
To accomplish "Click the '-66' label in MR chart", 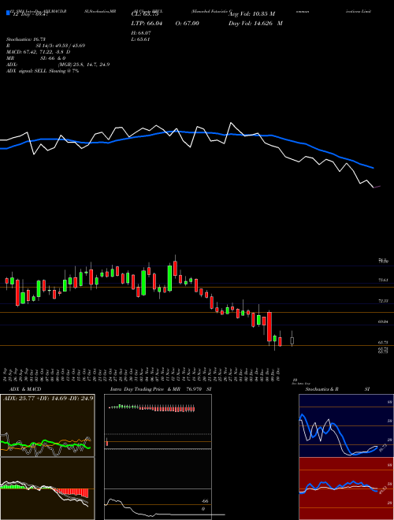I will [205, 501].
